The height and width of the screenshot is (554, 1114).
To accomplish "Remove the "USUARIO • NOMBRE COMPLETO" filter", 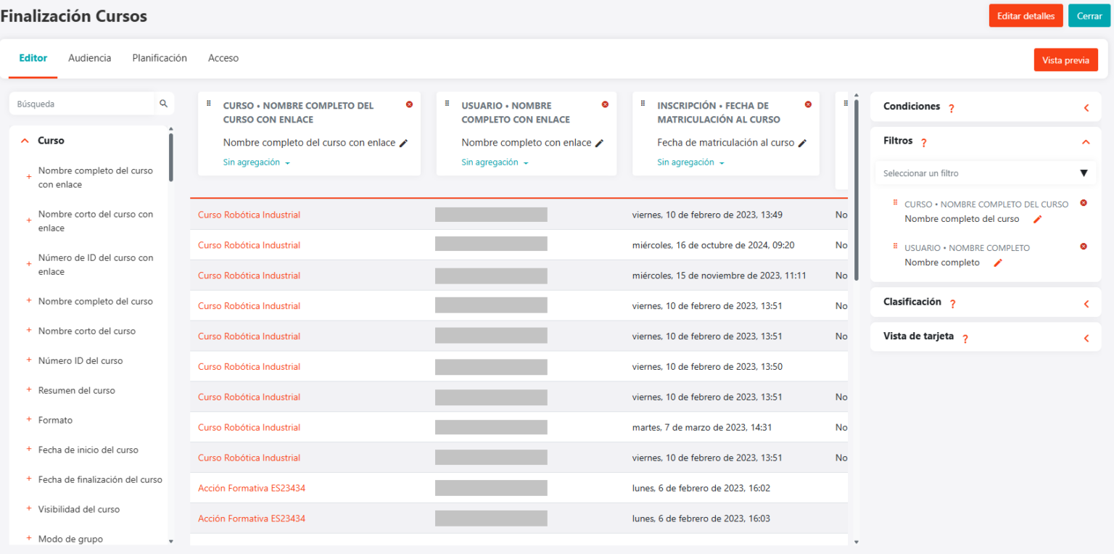I will [1084, 247].
